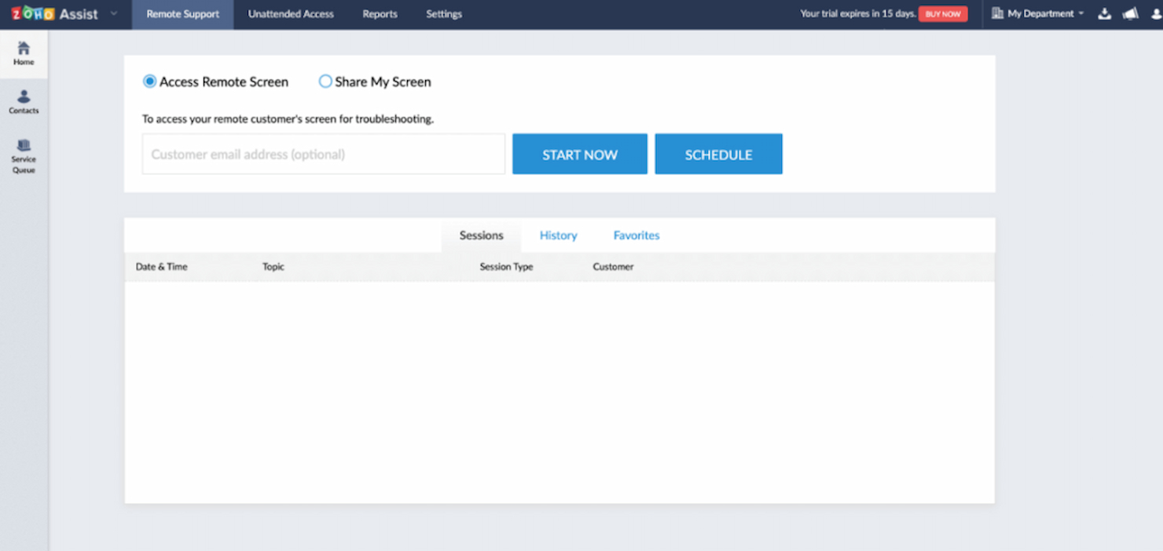Viewport: 1163px width, 551px height.
Task: Open the announcements megaphone icon
Action: coord(1131,13)
